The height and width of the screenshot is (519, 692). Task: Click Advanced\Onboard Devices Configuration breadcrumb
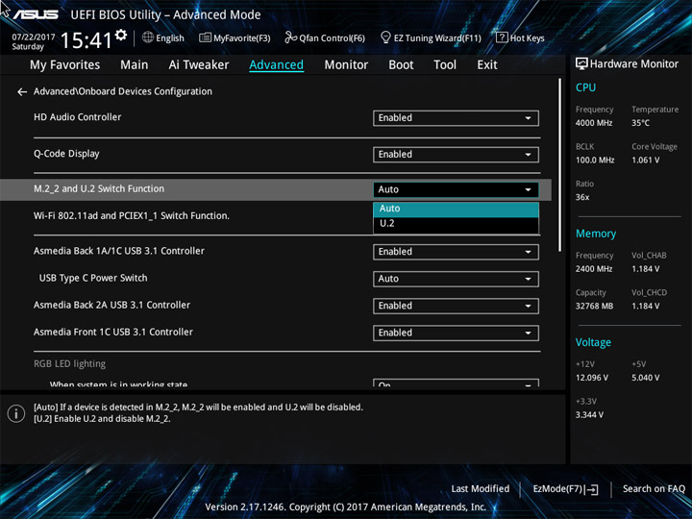(x=123, y=92)
